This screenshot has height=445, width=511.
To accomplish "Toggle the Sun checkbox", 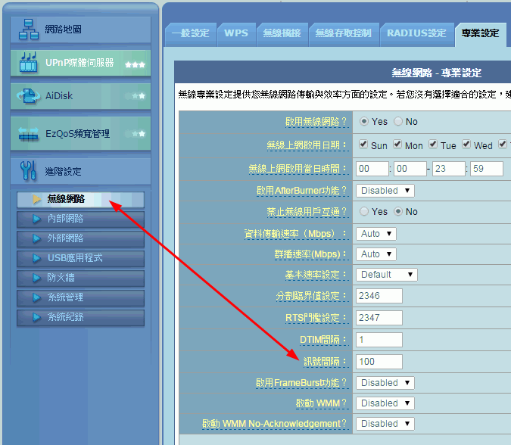I will pos(363,144).
